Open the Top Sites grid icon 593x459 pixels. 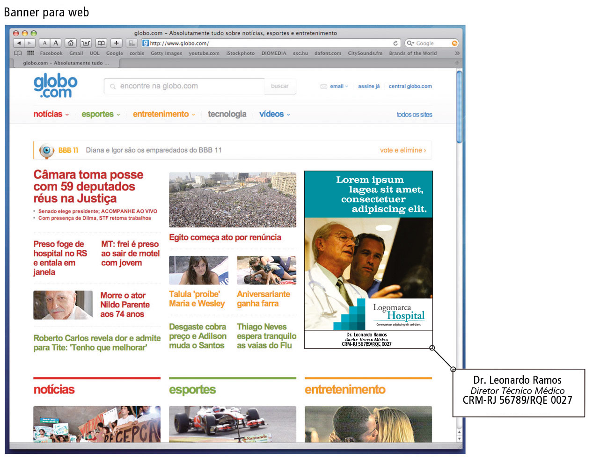[x=30, y=53]
